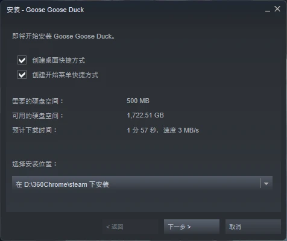The image size is (287, 241).
Task: Uncheck the 创建桌面快捷方式 checkbox
Action: [x=22, y=60]
